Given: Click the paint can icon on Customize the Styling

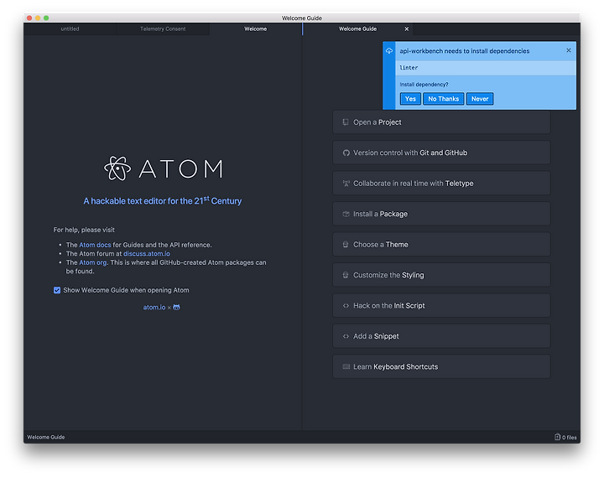Looking at the screenshot, I should [346, 275].
